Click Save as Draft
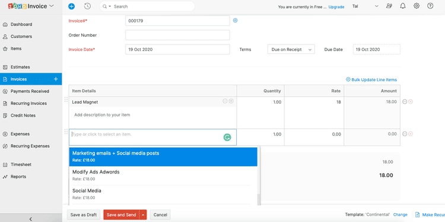The height and width of the screenshot is (222, 445). pyautogui.click(x=84, y=215)
